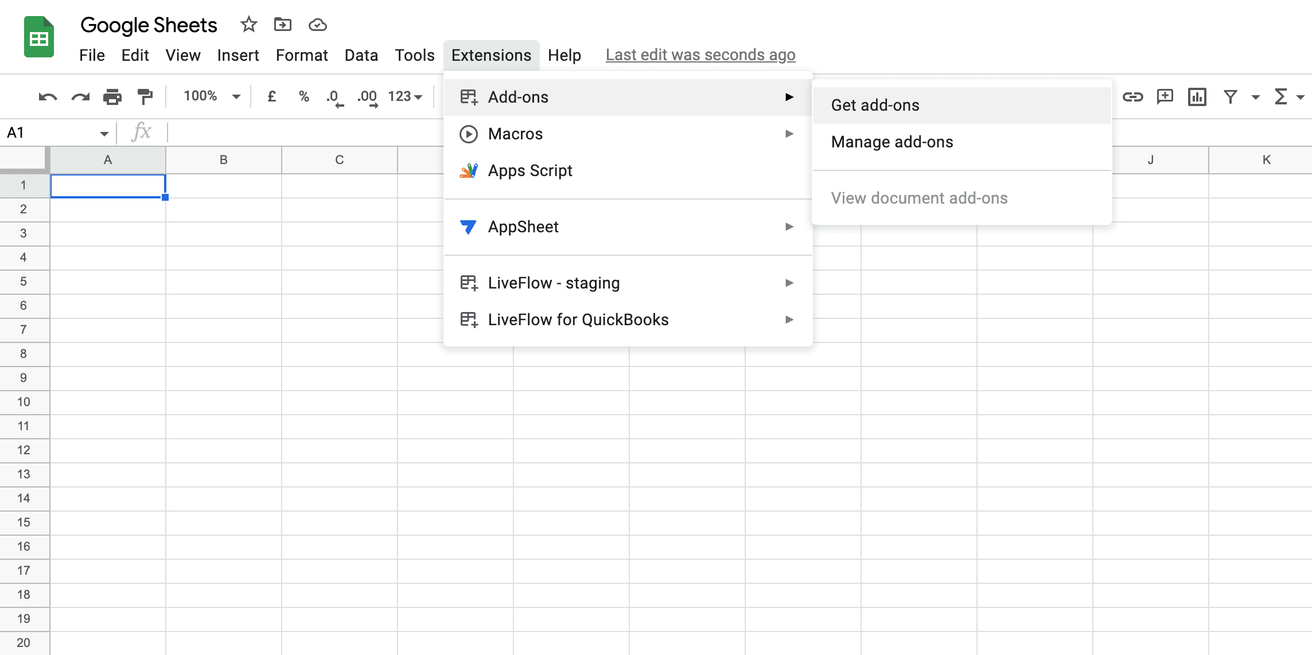The width and height of the screenshot is (1312, 655).
Task: Redo the last action
Action: coord(80,96)
